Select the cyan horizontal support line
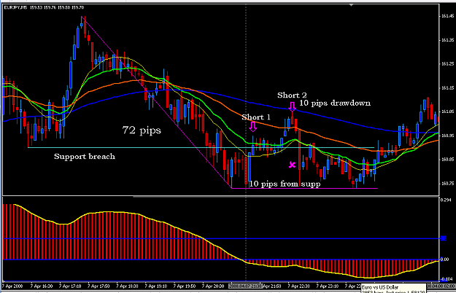The height and width of the screenshot is (293, 456). 201,147
